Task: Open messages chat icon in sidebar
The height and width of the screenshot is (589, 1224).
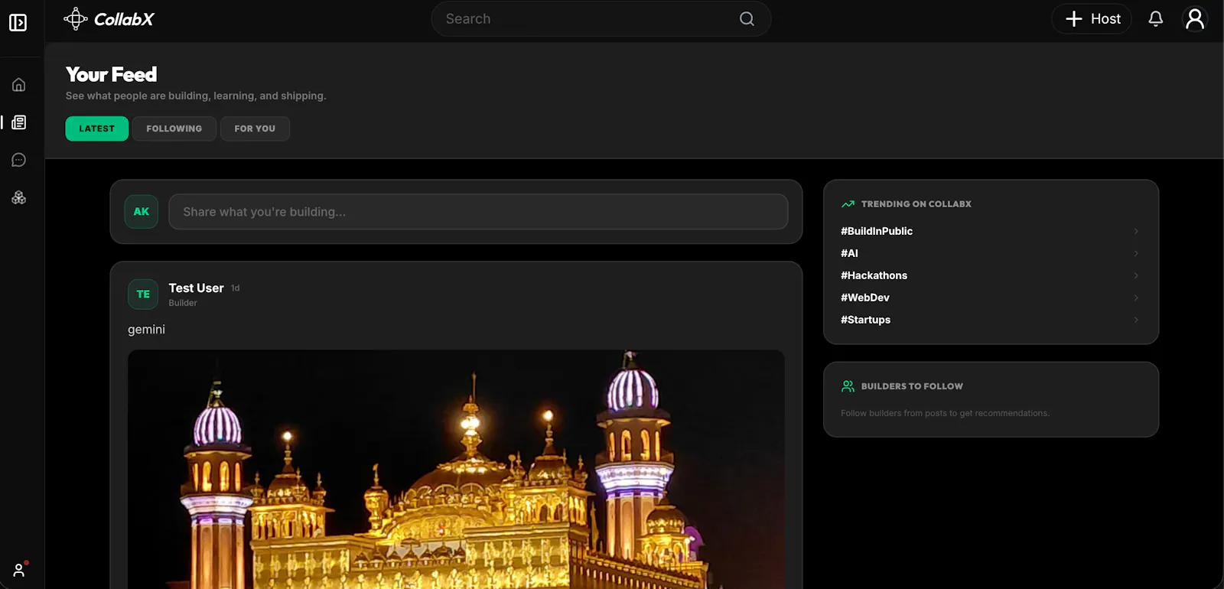Action: pyautogui.click(x=19, y=160)
